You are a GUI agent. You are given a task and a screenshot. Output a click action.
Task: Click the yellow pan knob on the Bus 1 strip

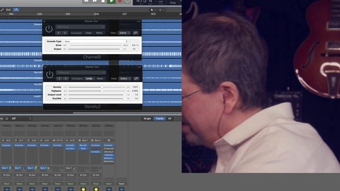[x=83, y=189]
